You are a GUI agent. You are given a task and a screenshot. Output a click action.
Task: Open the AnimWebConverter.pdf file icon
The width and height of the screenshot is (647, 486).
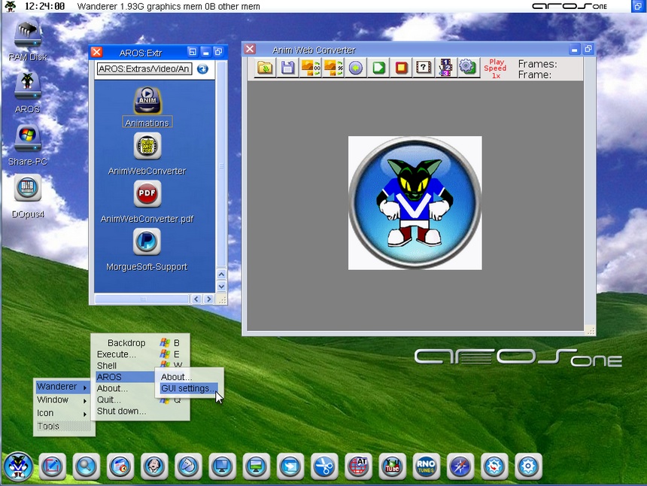[147, 195]
